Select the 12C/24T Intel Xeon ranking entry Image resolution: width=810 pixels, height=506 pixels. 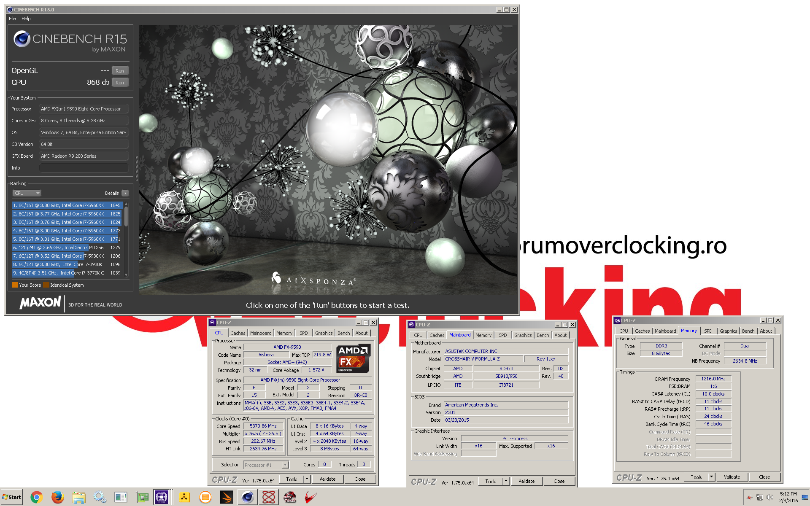tap(67, 248)
